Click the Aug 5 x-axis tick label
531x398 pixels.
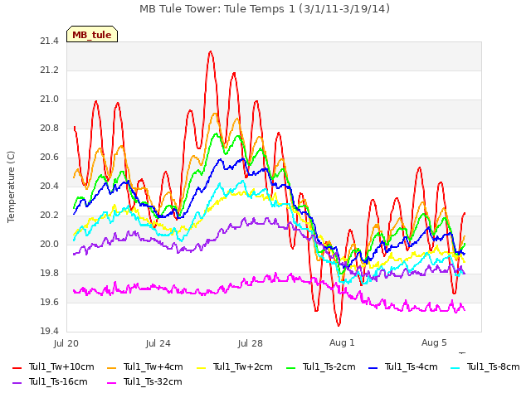tap(434, 342)
